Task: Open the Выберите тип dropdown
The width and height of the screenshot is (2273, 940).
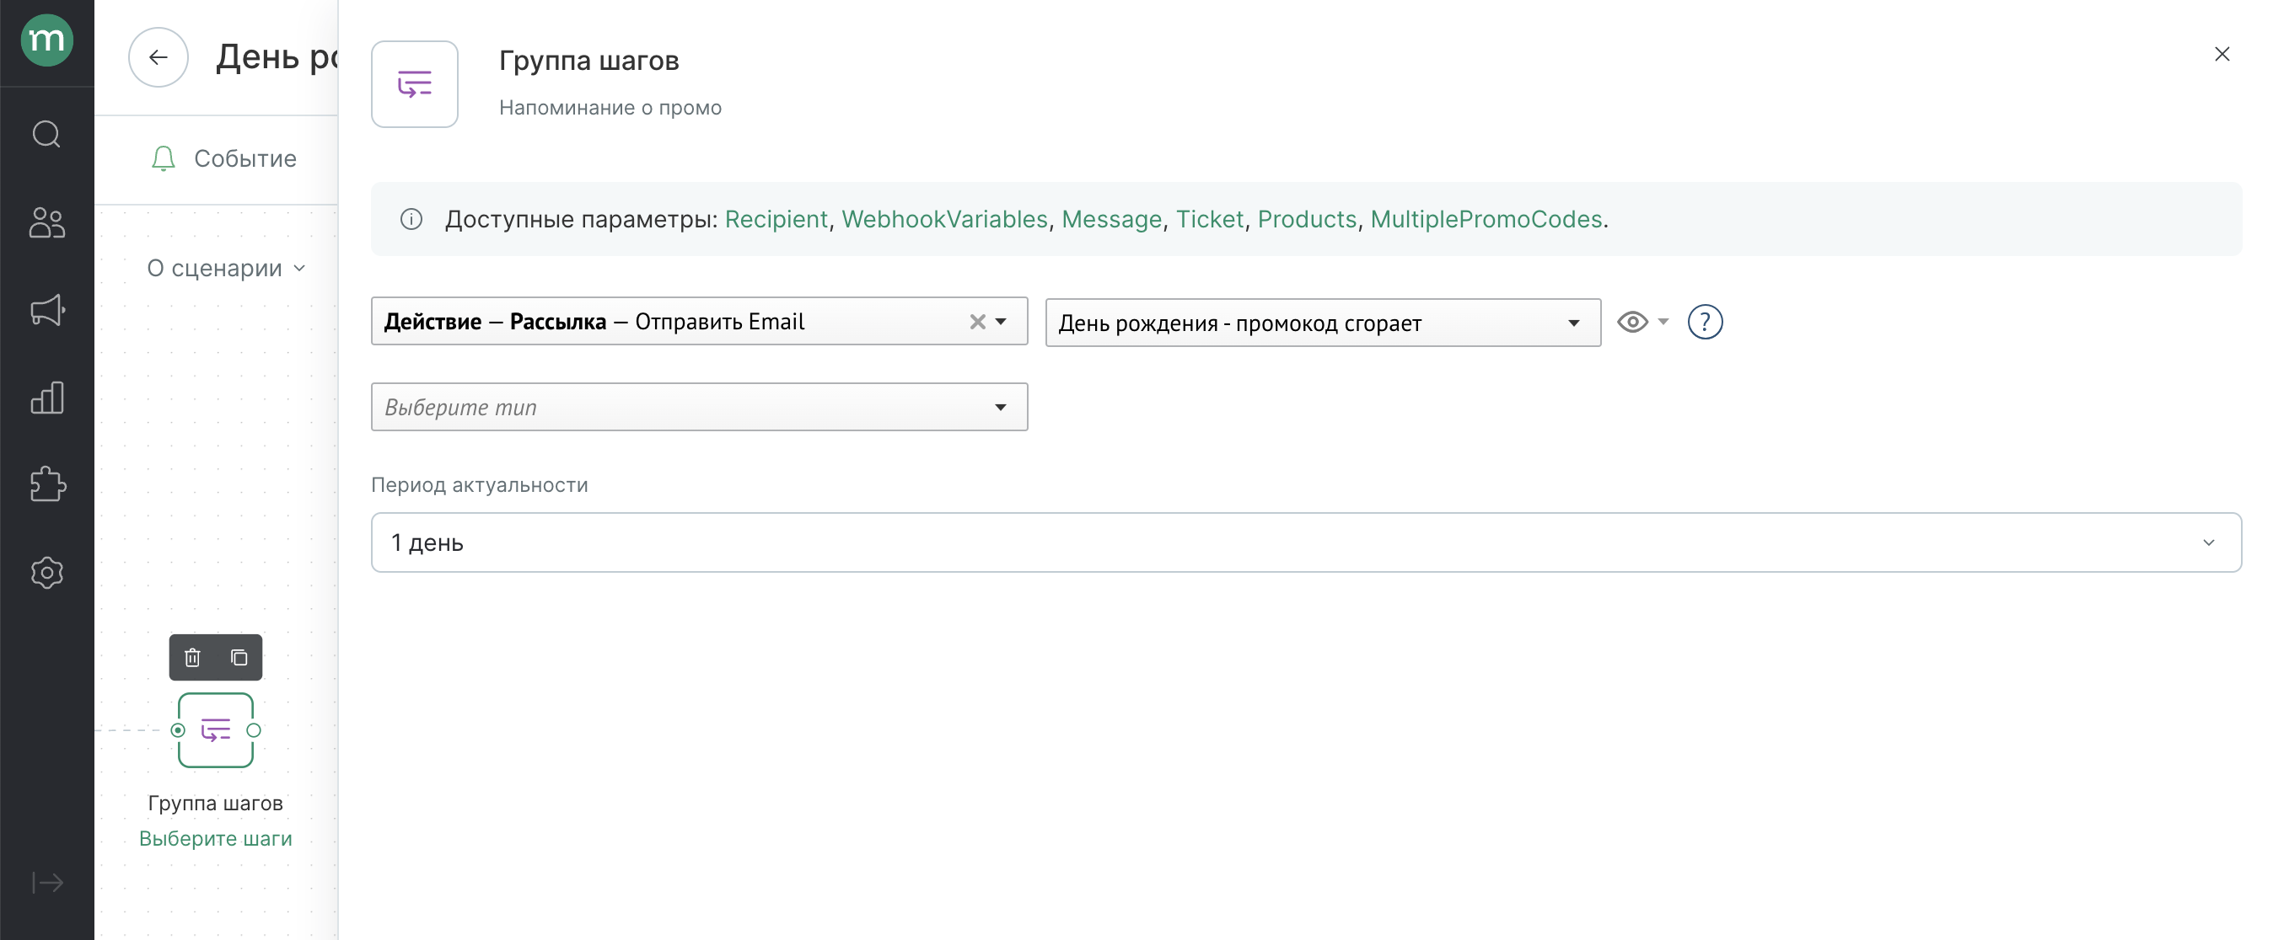Action: (x=699, y=407)
